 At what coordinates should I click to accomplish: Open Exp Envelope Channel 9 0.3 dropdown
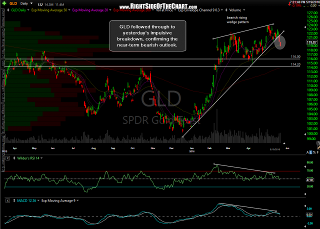click(x=221, y=10)
